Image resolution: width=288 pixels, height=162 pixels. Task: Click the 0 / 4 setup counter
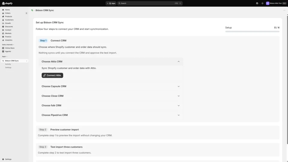pyautogui.click(x=277, y=28)
